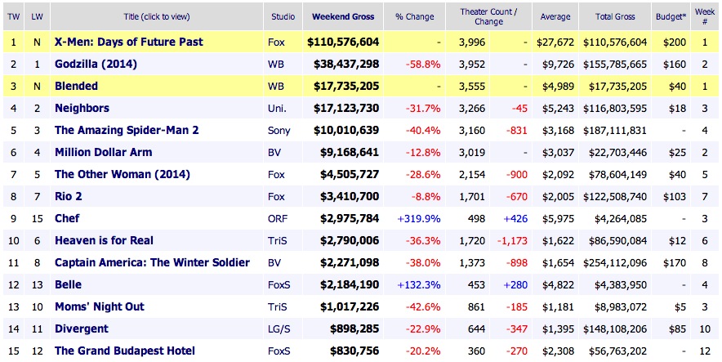The width and height of the screenshot is (722, 362).
Task: Open Captain America: The Winter Soldier
Action: (x=152, y=262)
